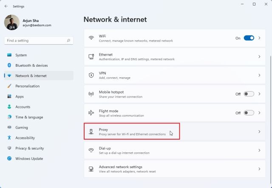
Task: Click the search magnifier icon
Action: click(68, 41)
